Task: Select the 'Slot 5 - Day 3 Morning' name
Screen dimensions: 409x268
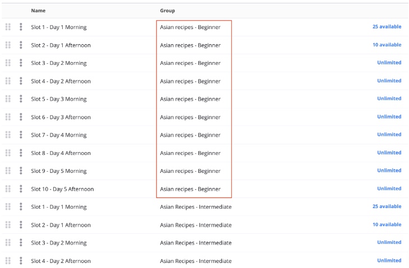Action: click(59, 99)
